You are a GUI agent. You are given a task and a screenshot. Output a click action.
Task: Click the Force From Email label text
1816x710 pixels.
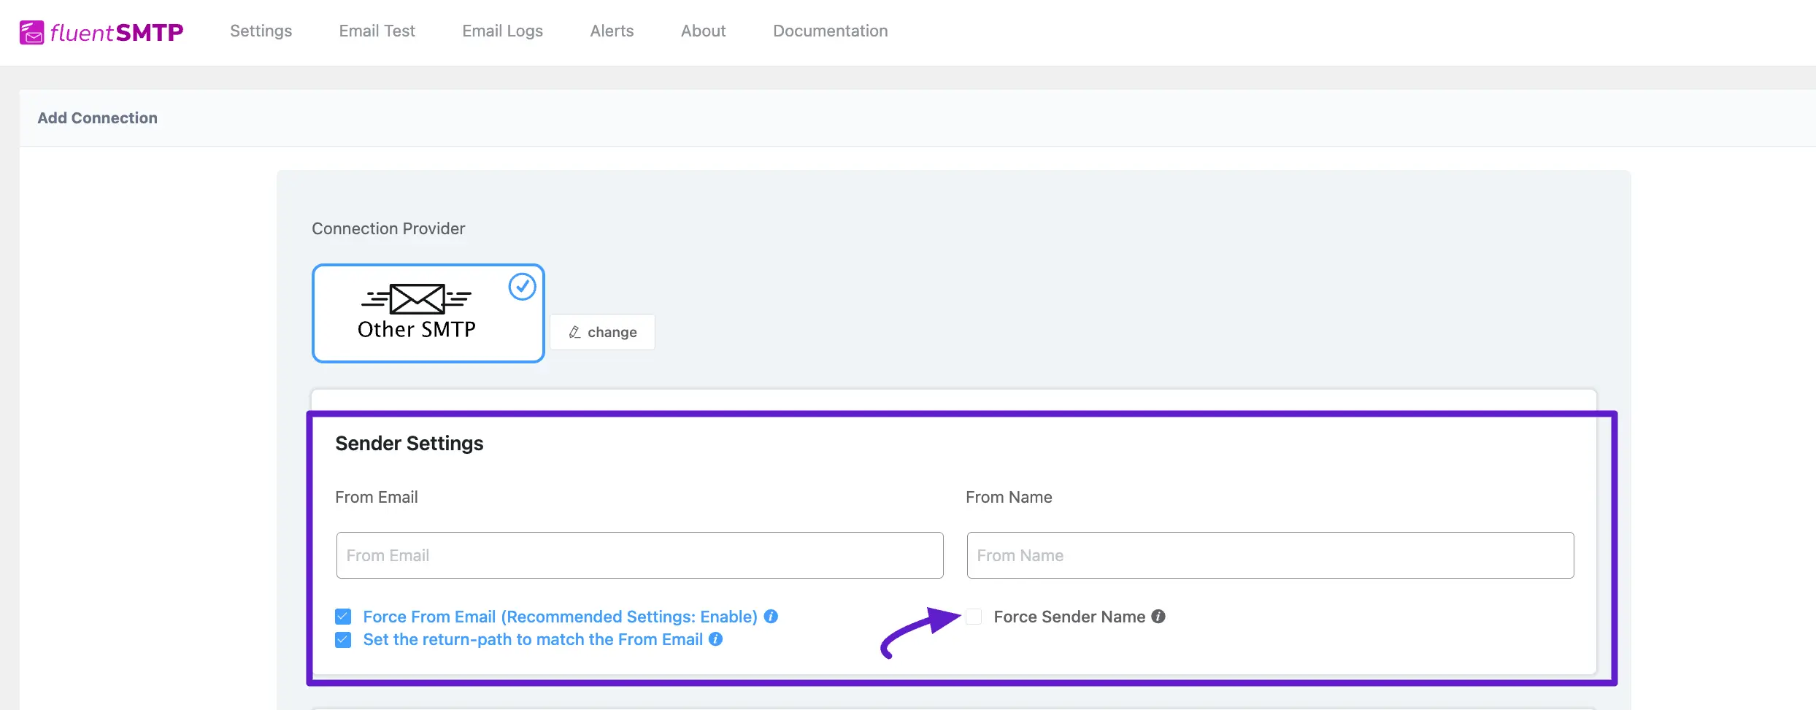tap(560, 617)
